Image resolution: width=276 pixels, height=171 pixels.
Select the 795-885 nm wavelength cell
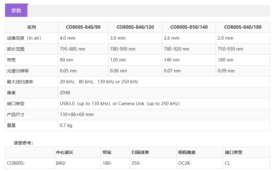coord(72,49)
